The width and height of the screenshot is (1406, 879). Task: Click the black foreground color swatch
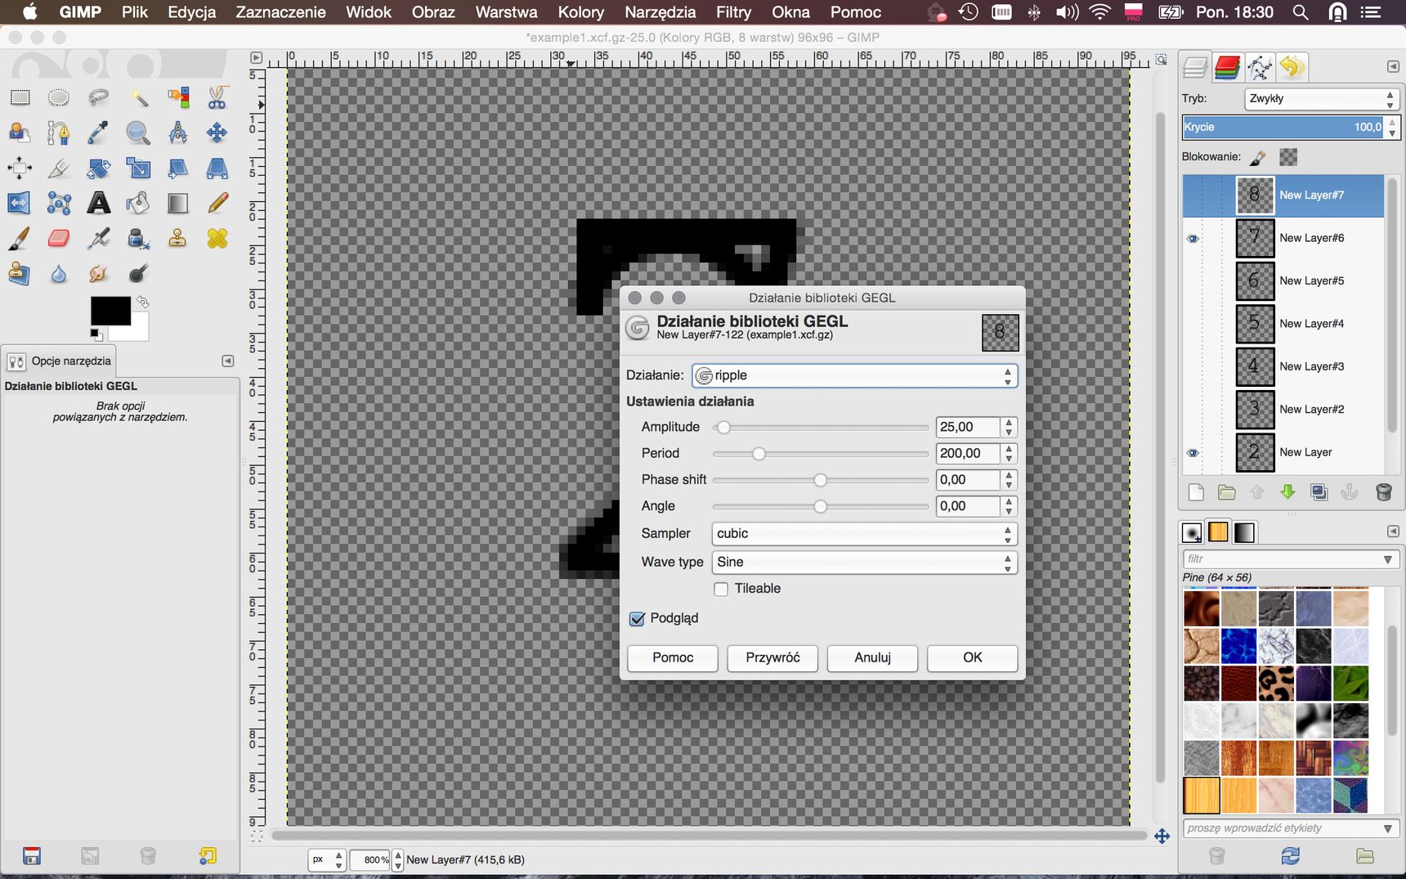(x=110, y=311)
